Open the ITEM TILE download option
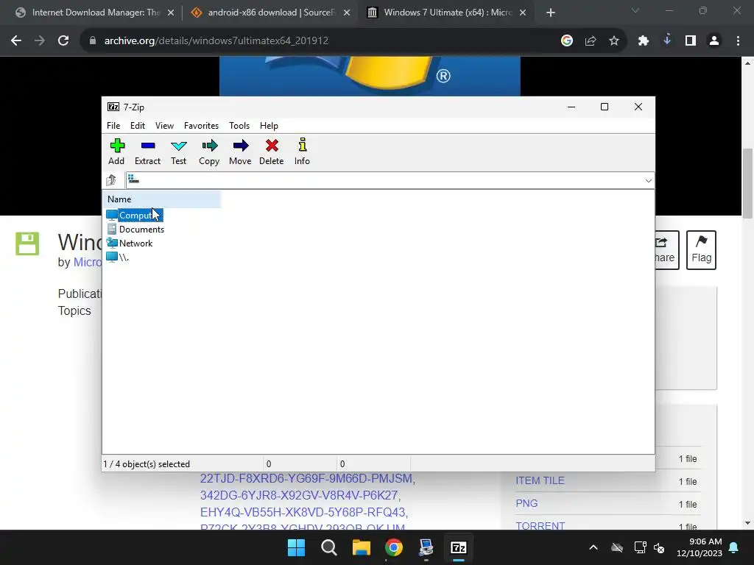The height and width of the screenshot is (565, 754). coord(540,480)
